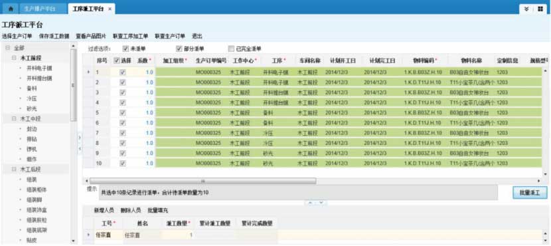This screenshot has width=551, height=246.
Task: Click the 物料名称 column header
Action: (471, 61)
